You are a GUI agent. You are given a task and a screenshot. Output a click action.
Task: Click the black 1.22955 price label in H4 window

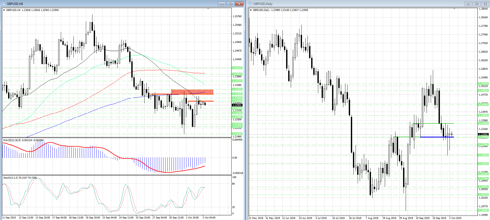(237, 105)
